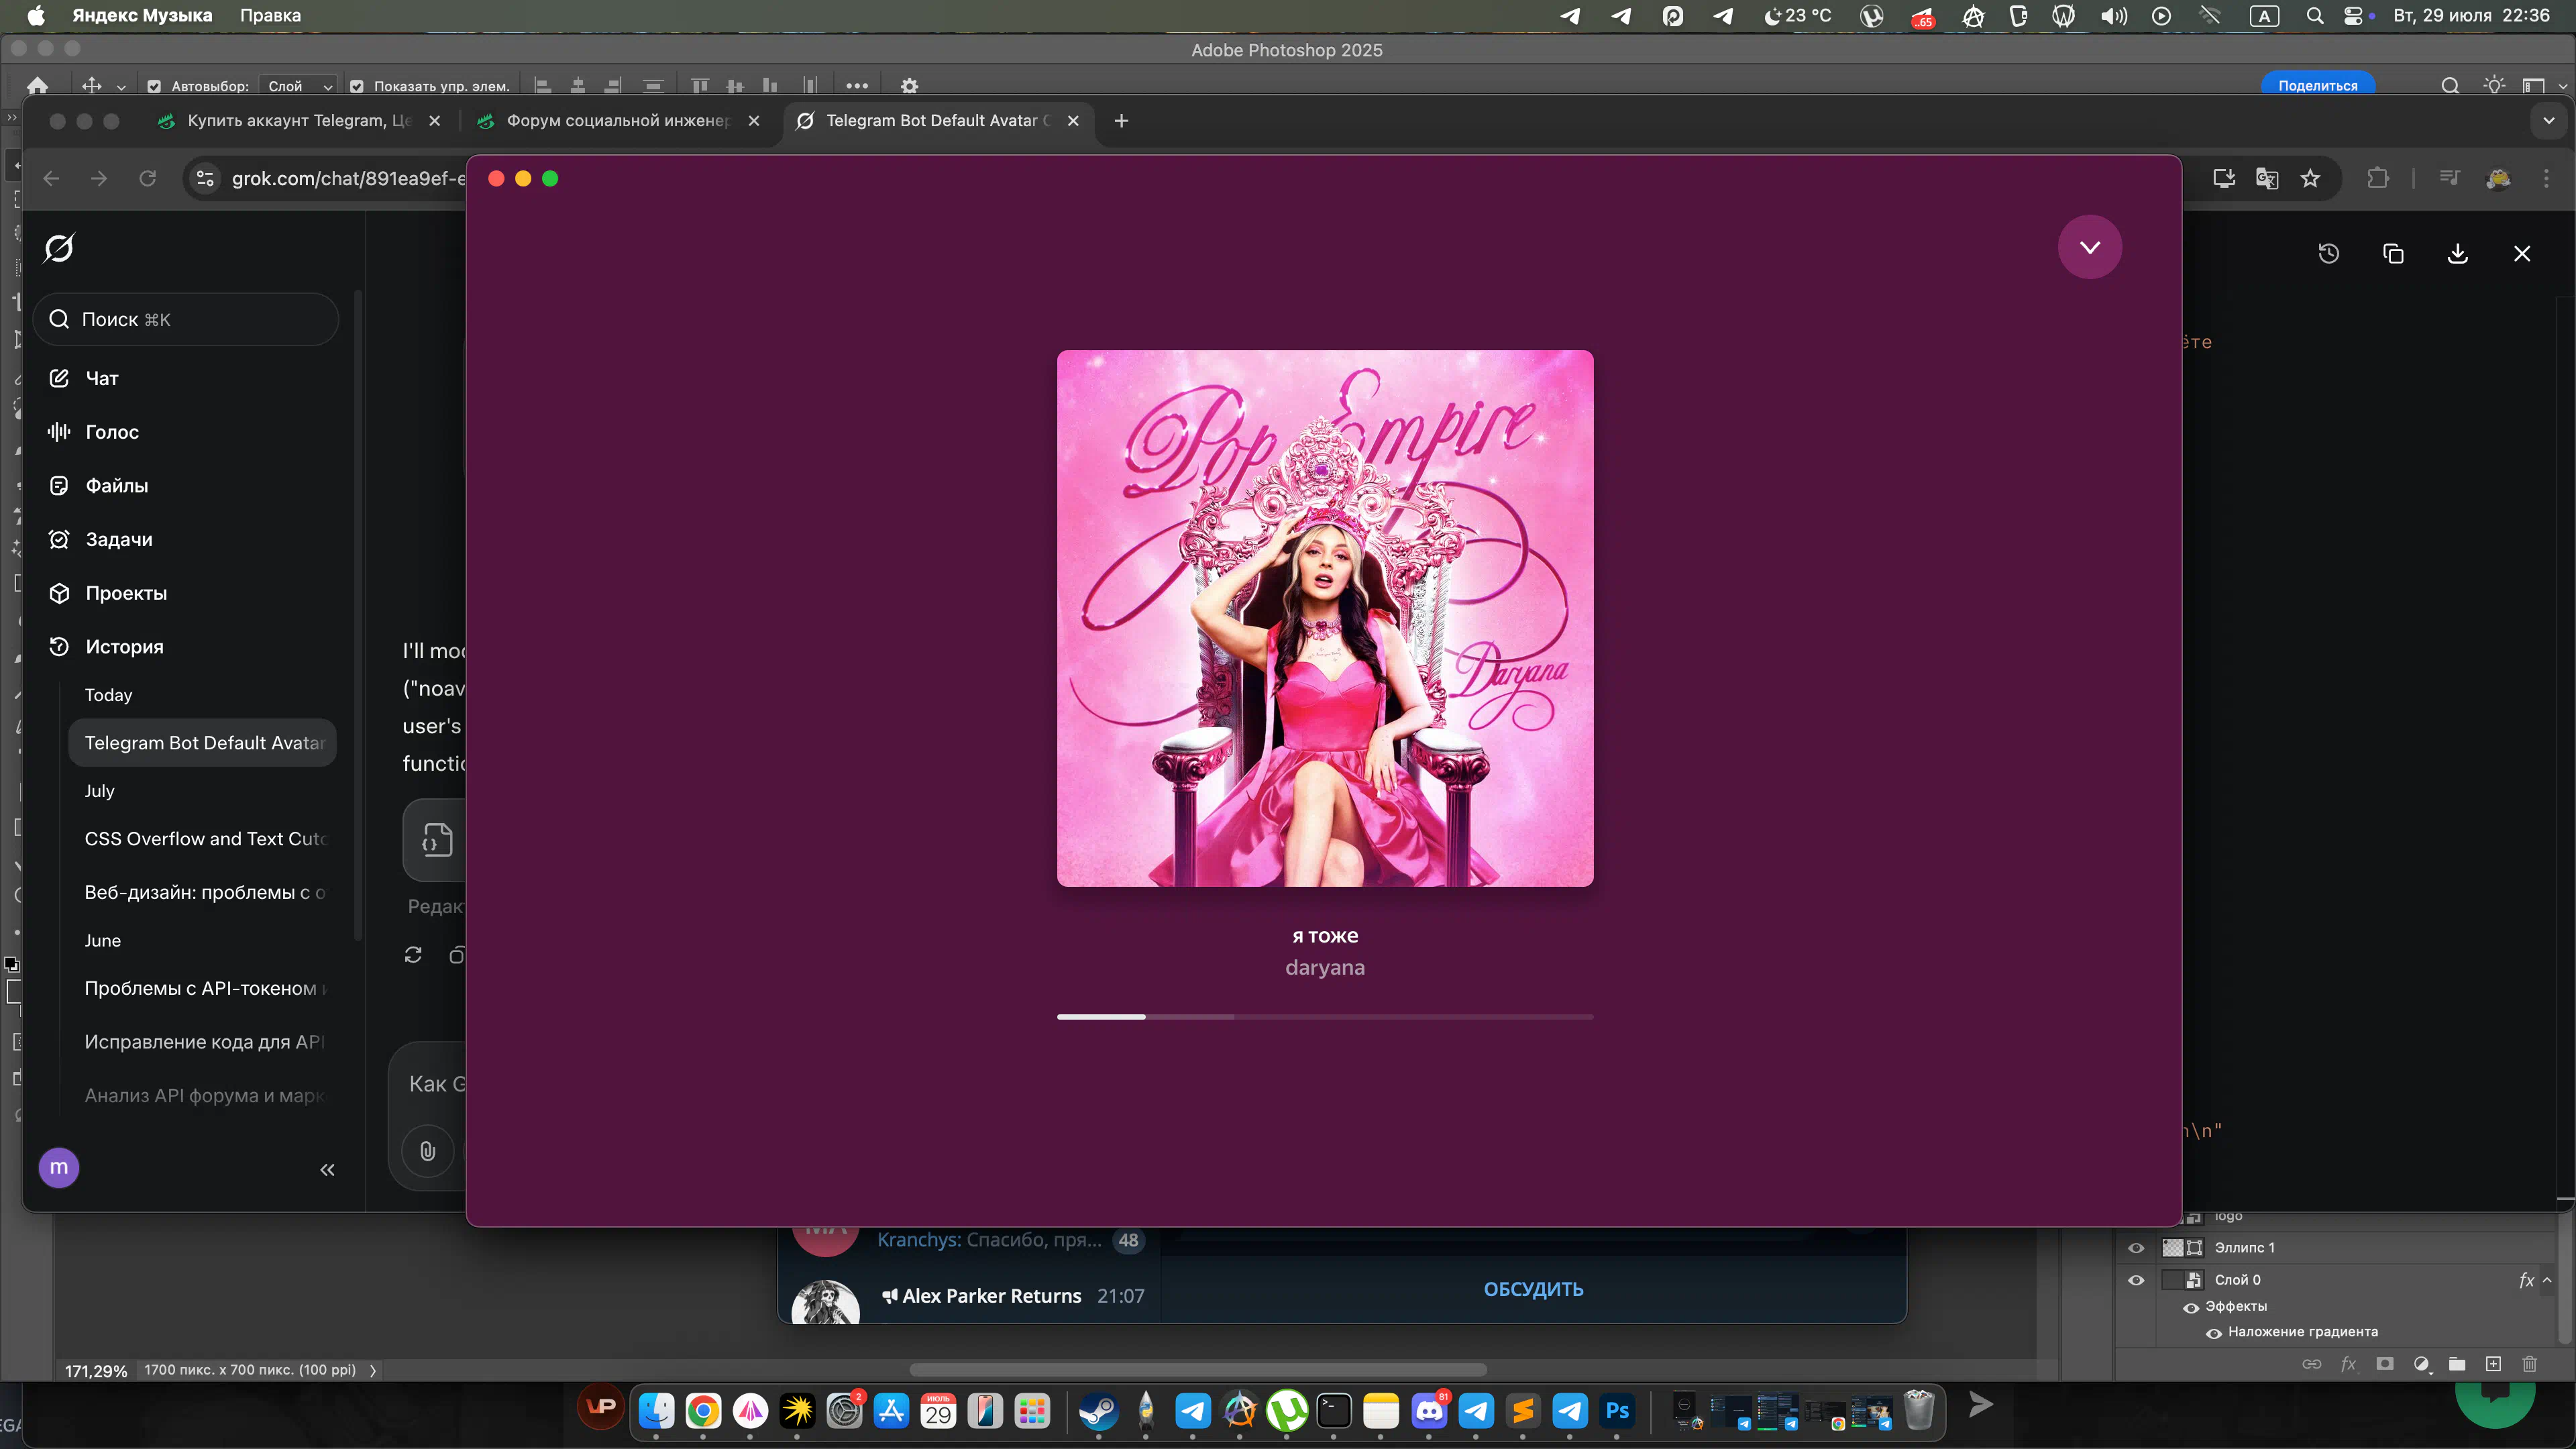
Task: Open site info icon left of grok.com URL
Action: (x=205, y=178)
